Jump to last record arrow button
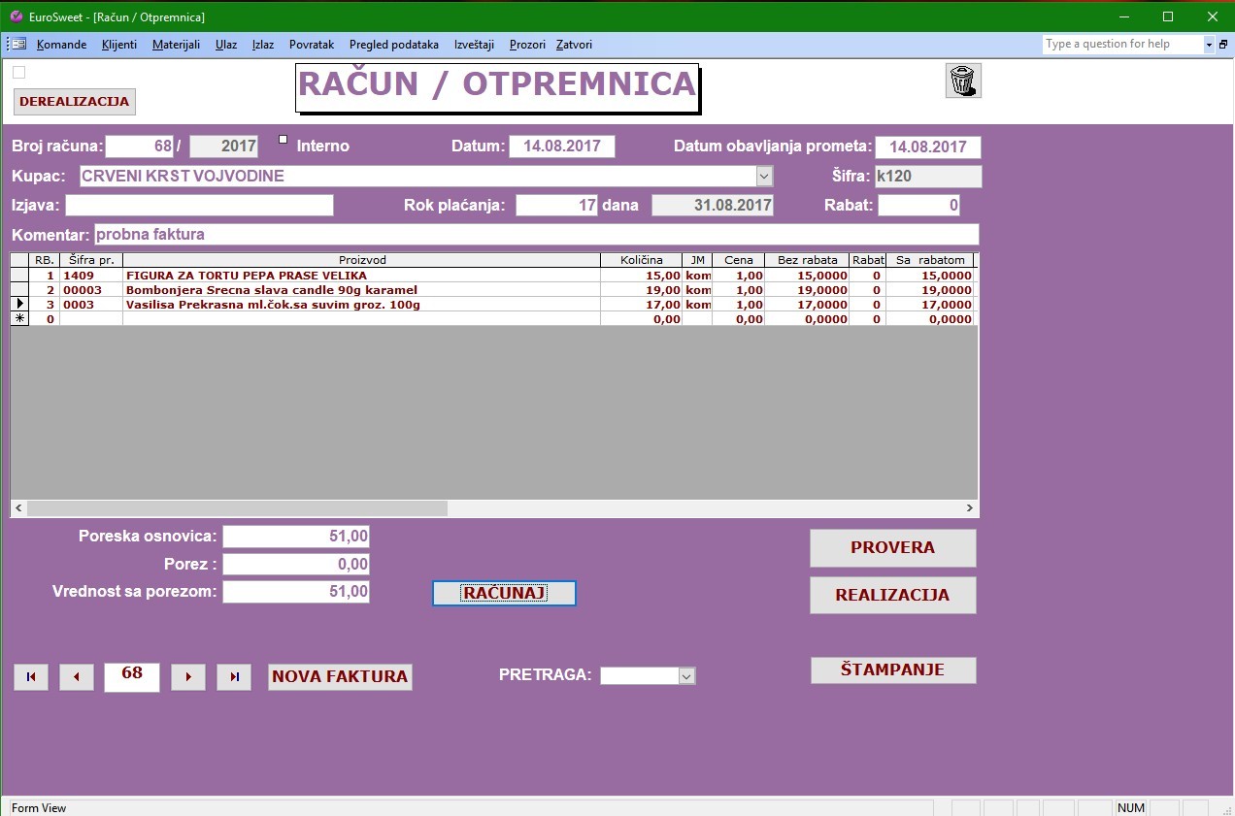 coord(234,677)
